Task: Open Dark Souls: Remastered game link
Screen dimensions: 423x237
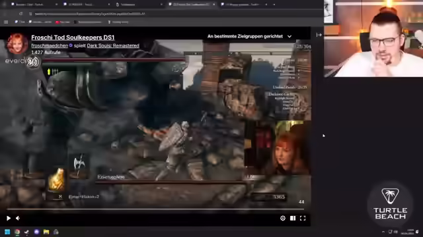Action: [113, 45]
